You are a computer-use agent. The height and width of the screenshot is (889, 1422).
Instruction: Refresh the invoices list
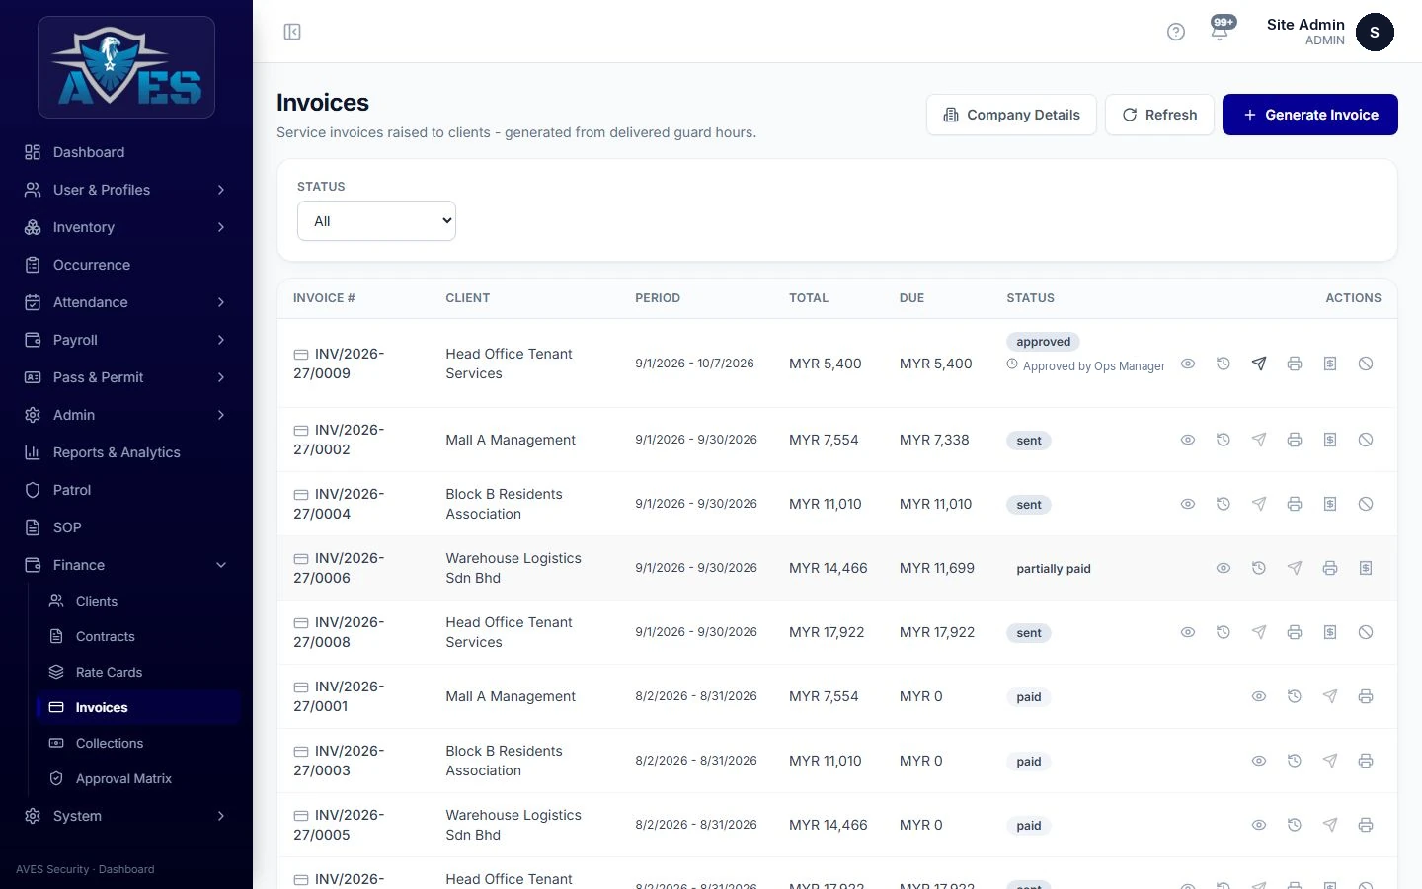click(x=1159, y=115)
